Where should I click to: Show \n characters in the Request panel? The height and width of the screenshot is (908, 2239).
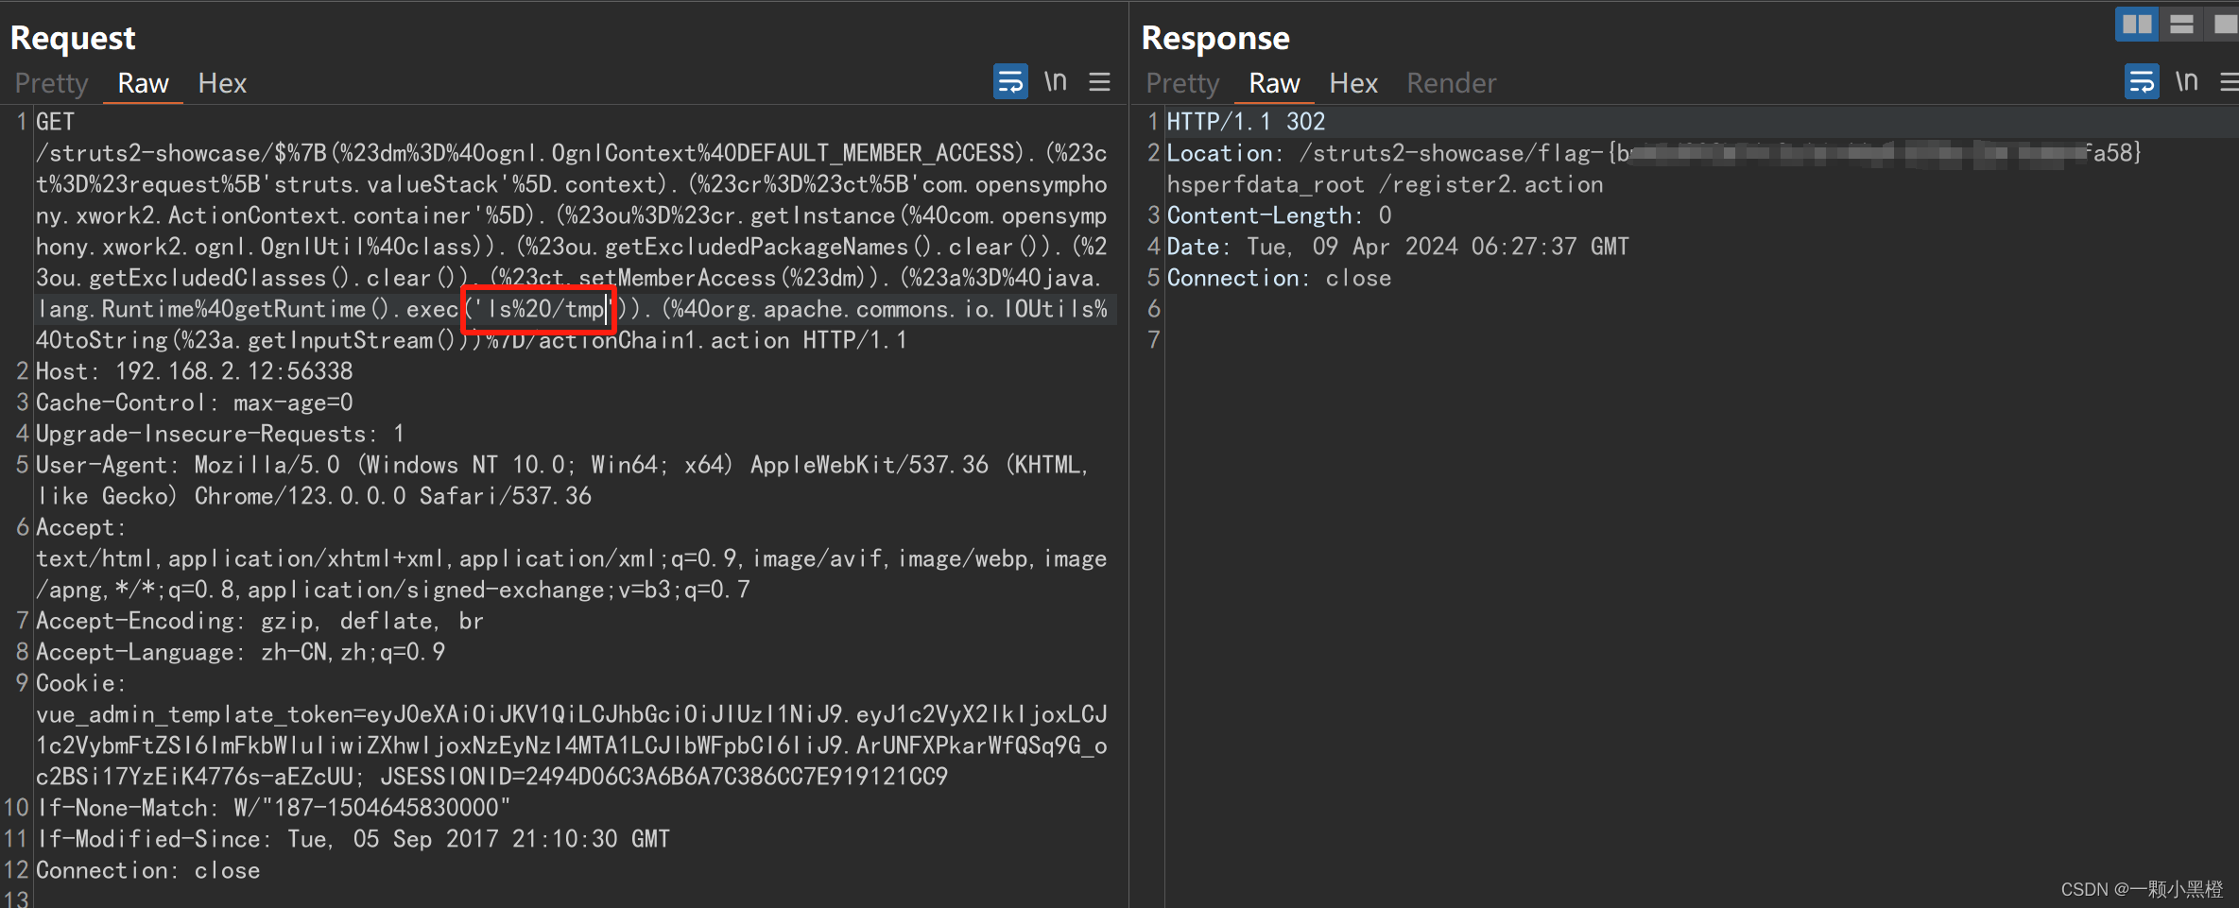click(x=1056, y=81)
